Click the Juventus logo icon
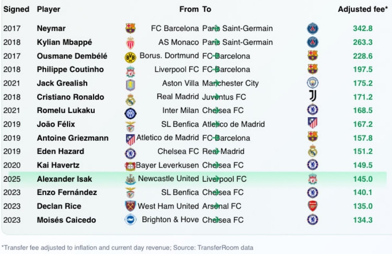Viewport: 392px width, 254px height. 312,96
